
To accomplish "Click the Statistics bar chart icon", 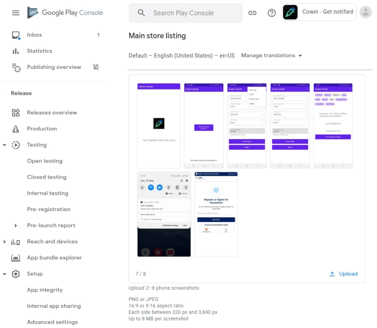I will point(16,51).
